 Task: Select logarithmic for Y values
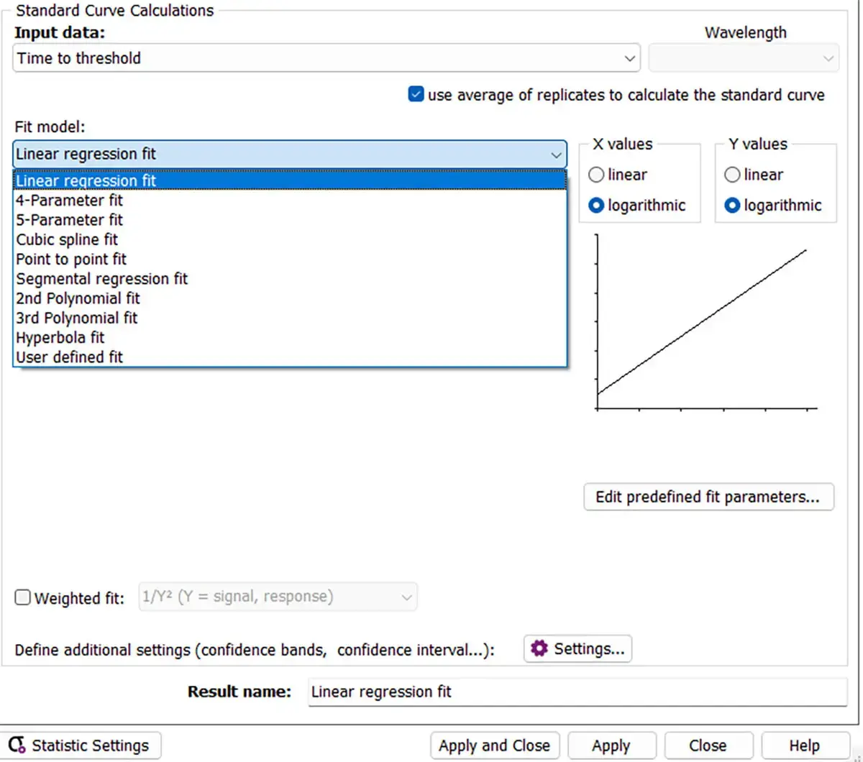(x=732, y=206)
